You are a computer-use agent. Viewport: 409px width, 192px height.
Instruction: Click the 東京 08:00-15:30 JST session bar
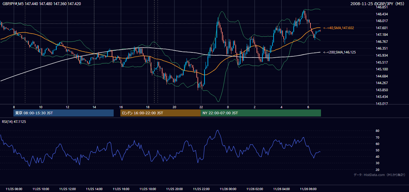point(63,113)
